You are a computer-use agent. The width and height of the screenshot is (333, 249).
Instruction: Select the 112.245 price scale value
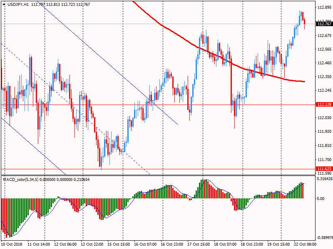tap(324, 90)
